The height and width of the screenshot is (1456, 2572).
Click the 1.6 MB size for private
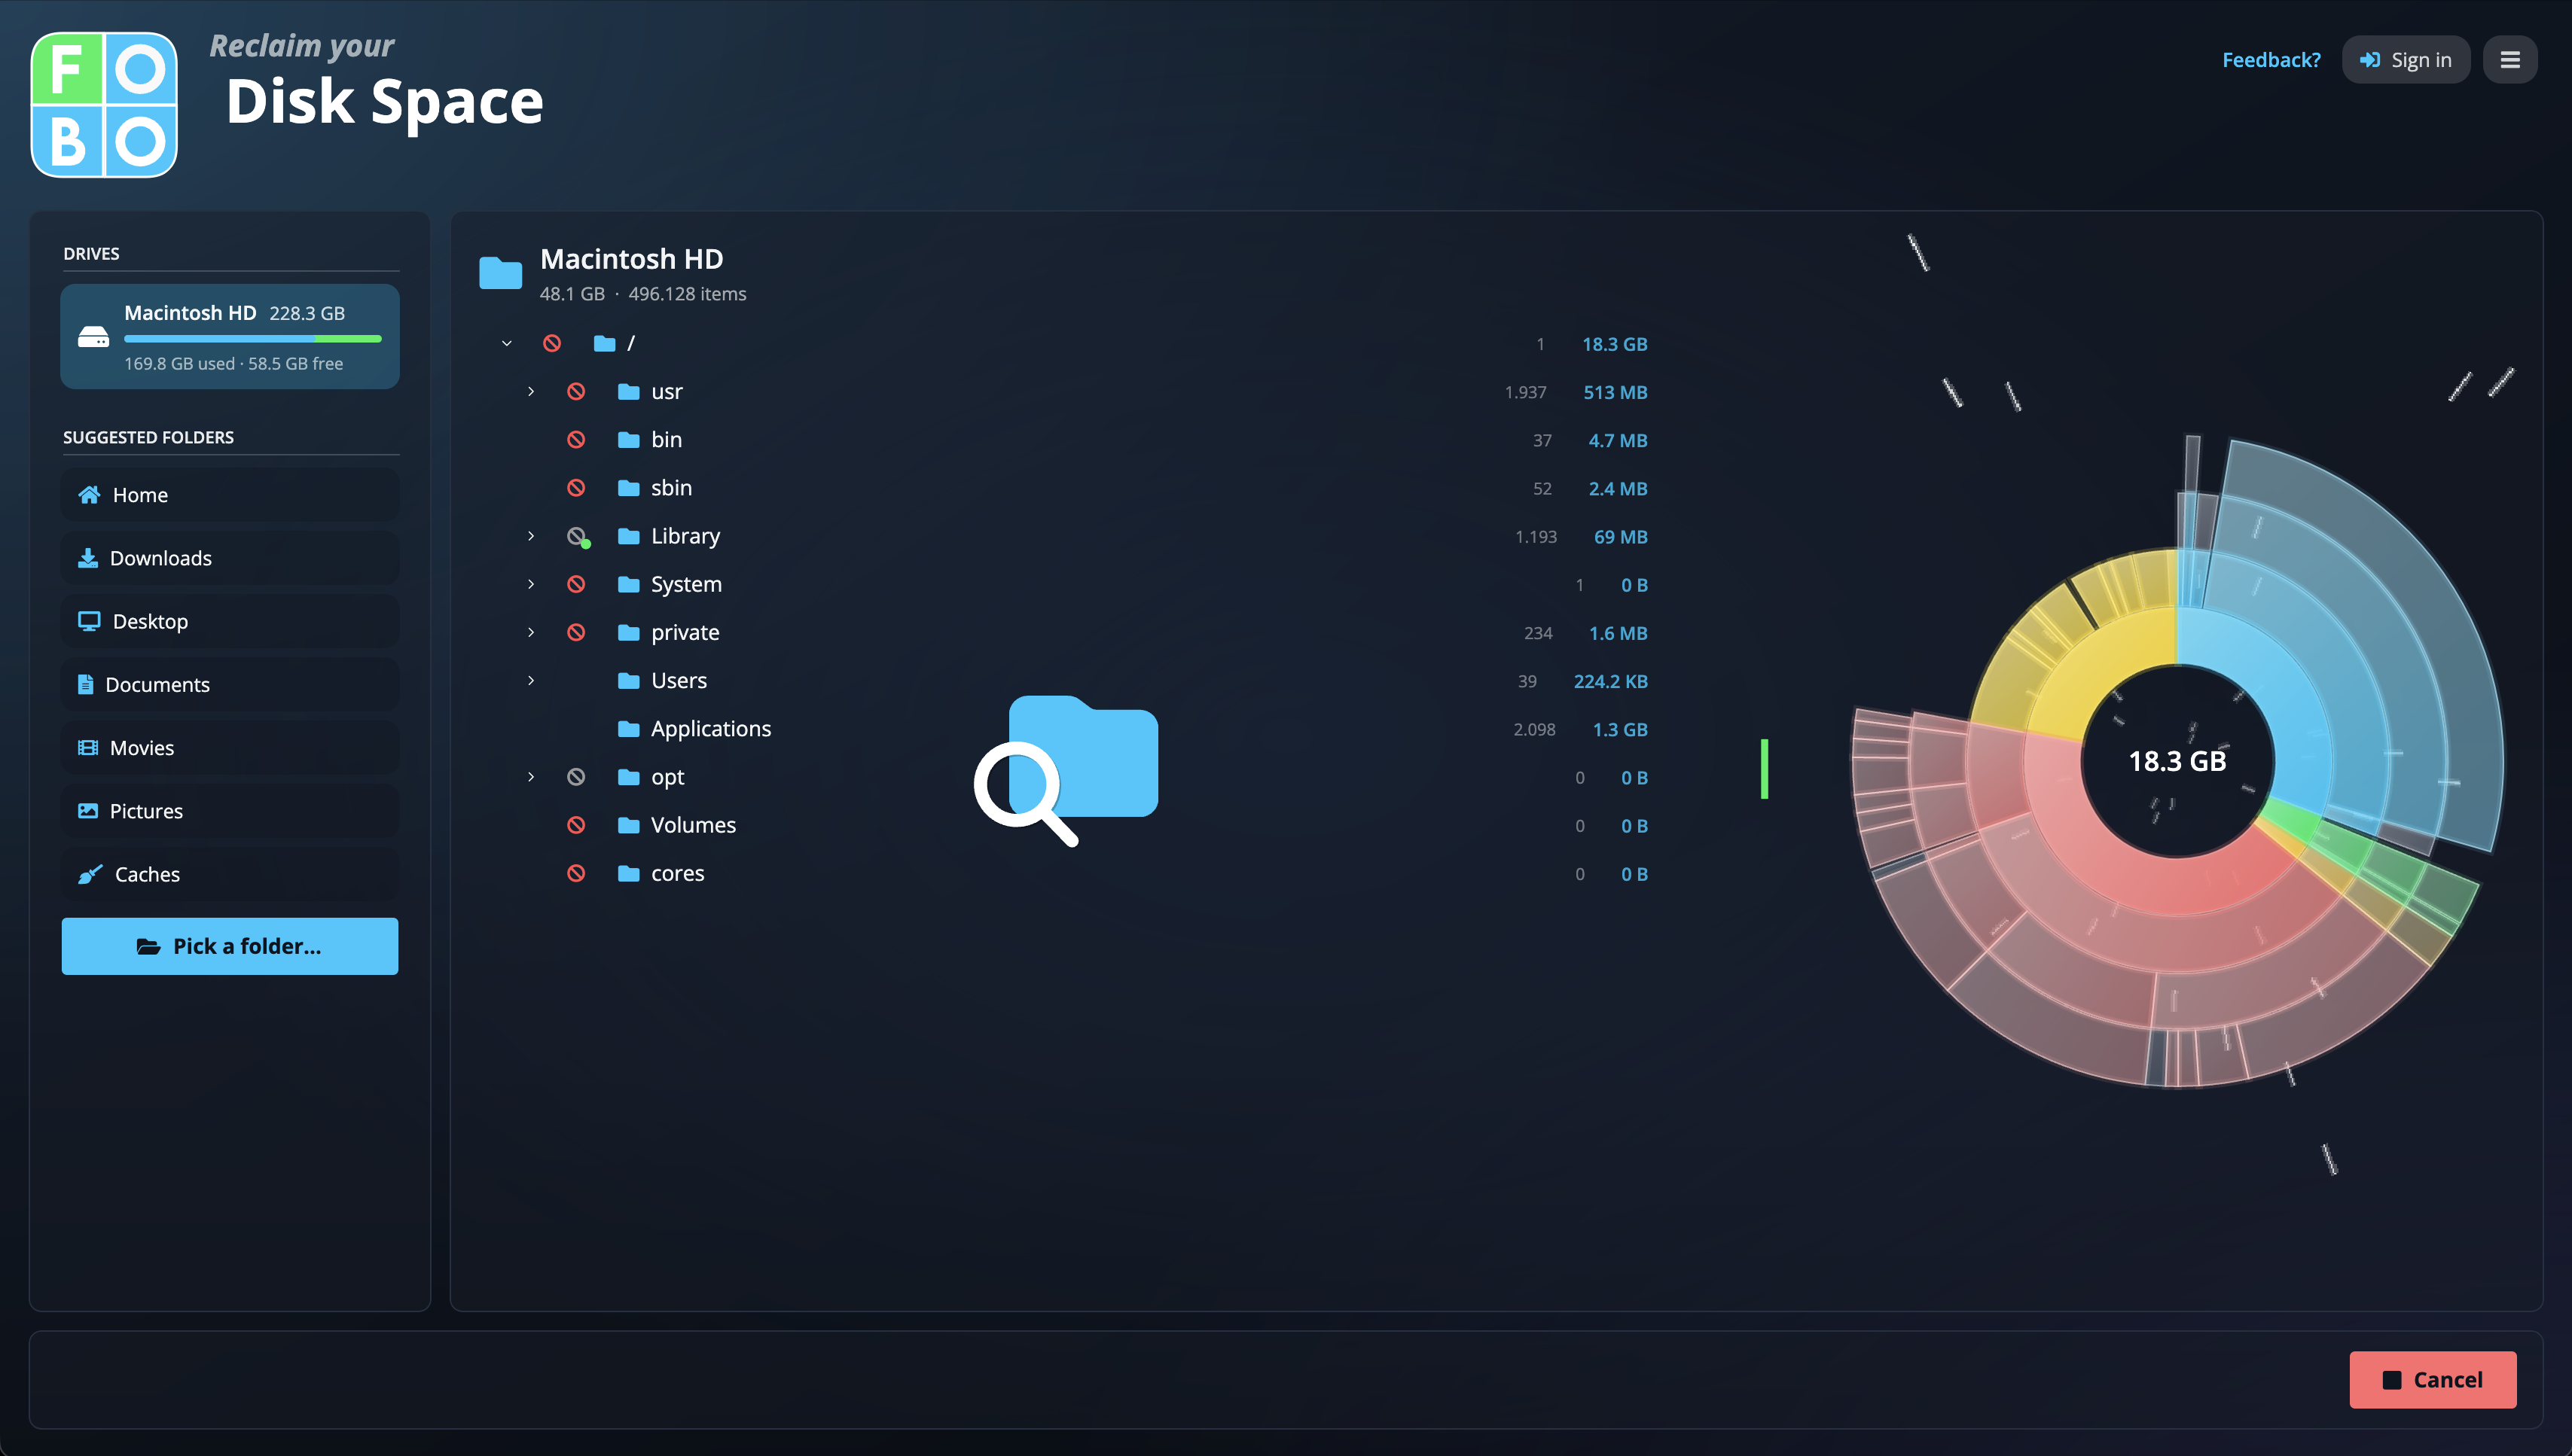[1618, 632]
